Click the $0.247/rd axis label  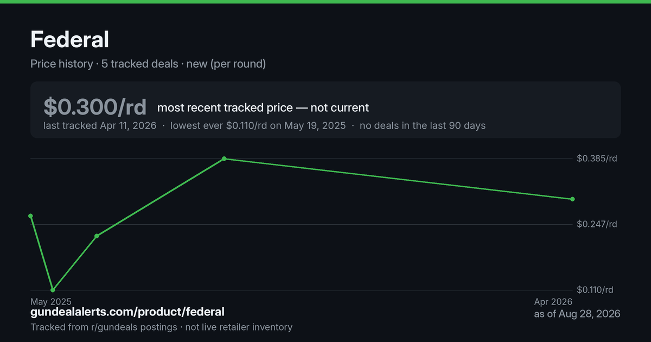click(597, 224)
